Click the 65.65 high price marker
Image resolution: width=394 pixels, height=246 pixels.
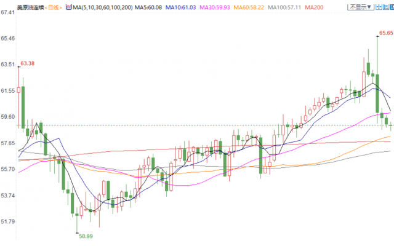(x=386, y=33)
